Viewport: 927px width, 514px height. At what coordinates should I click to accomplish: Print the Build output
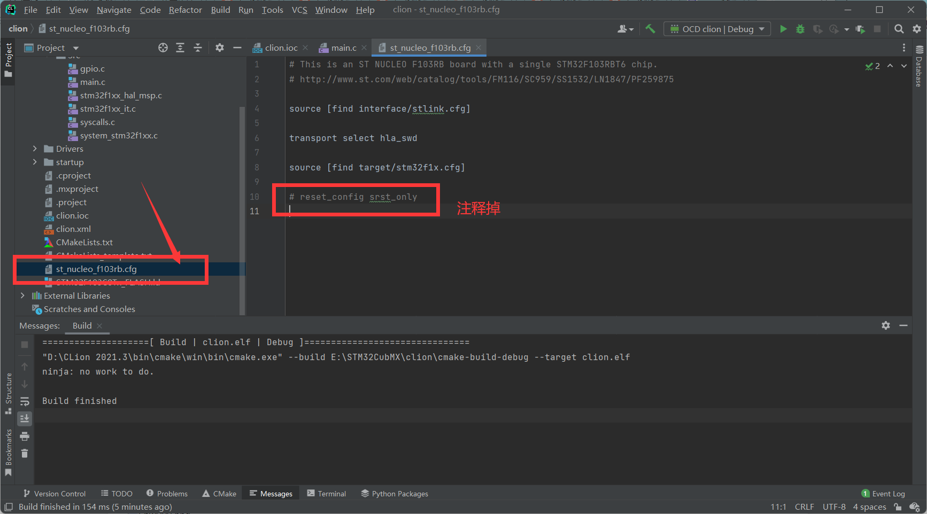(x=25, y=436)
